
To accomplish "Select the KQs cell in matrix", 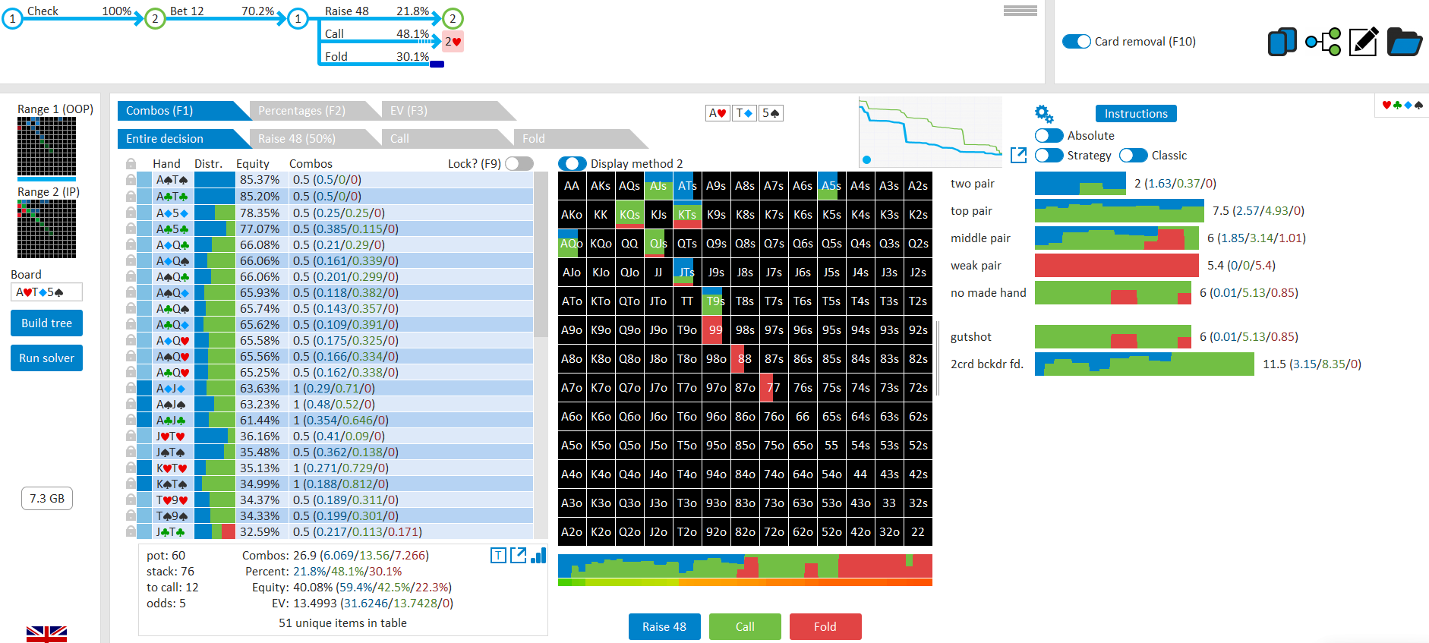I will [x=629, y=215].
